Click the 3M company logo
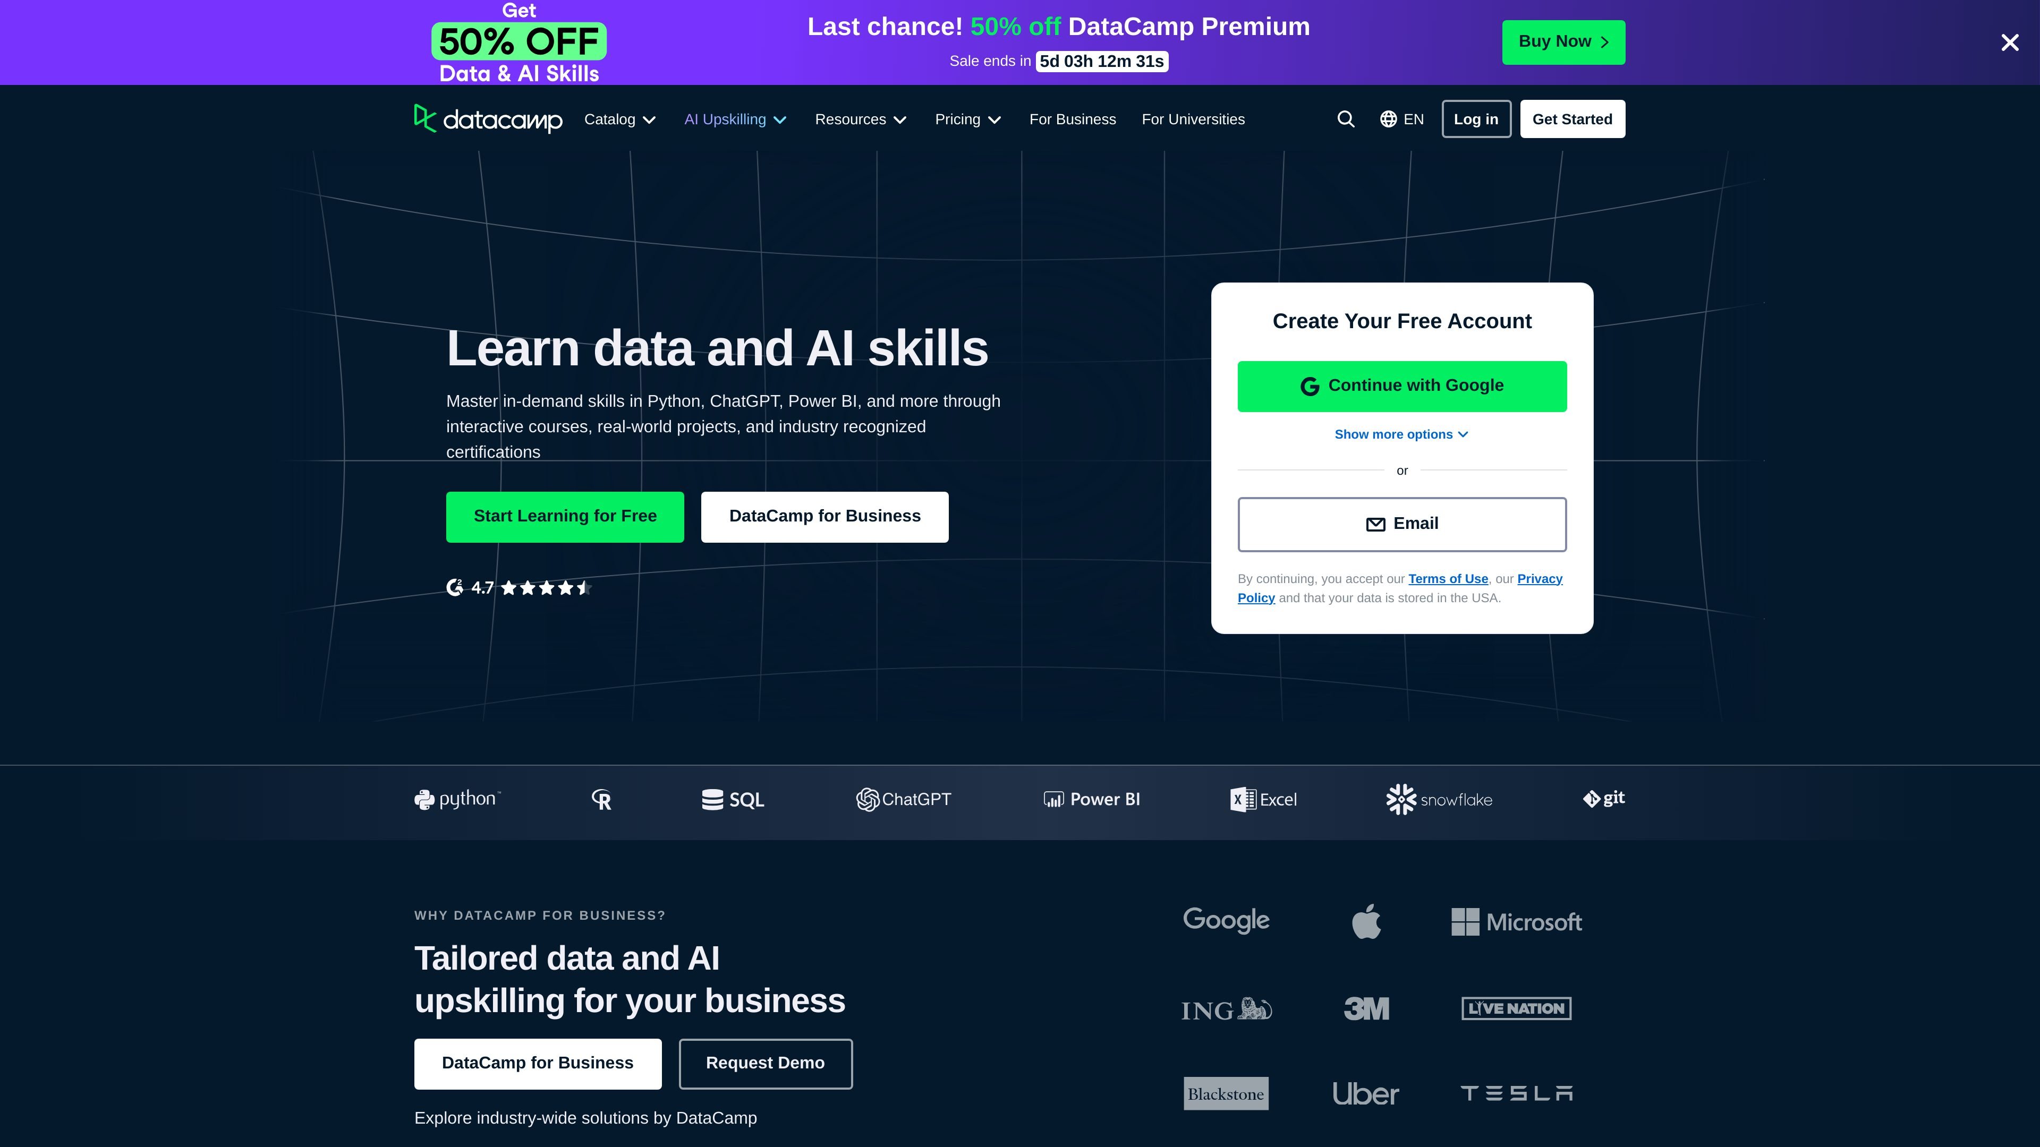The width and height of the screenshot is (2040, 1147). click(x=1366, y=1008)
